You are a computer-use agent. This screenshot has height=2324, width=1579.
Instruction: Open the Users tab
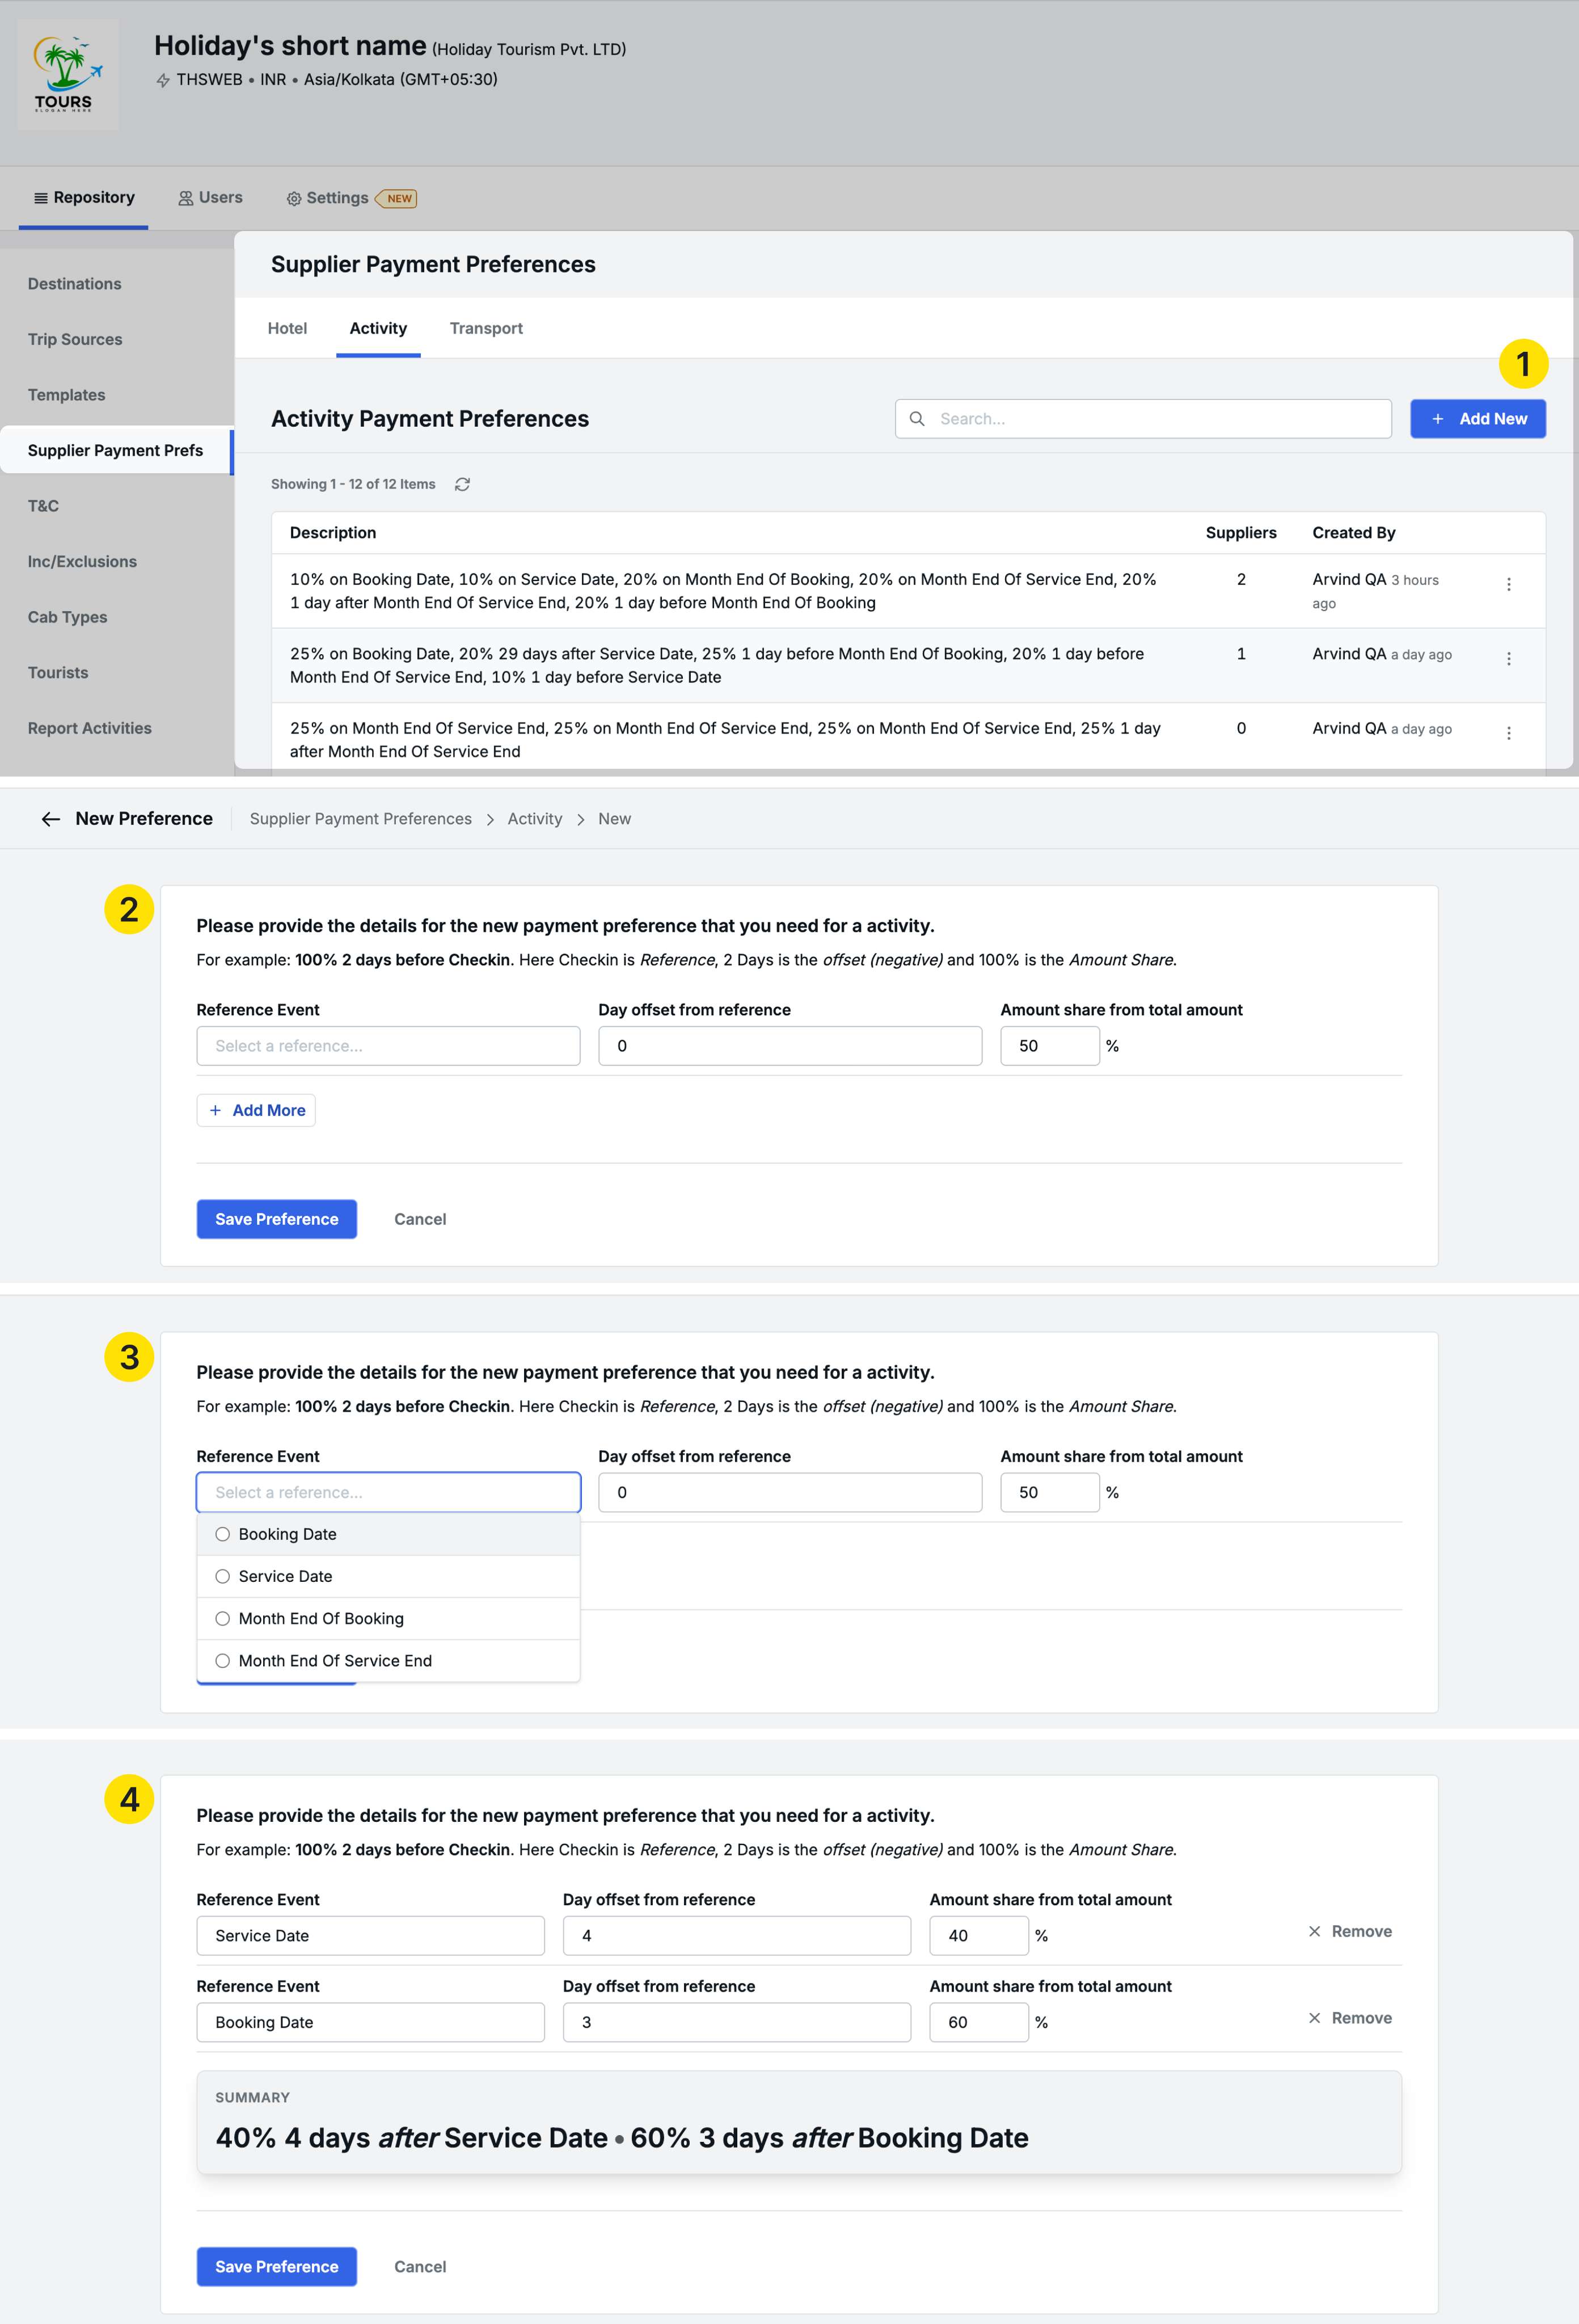[211, 198]
